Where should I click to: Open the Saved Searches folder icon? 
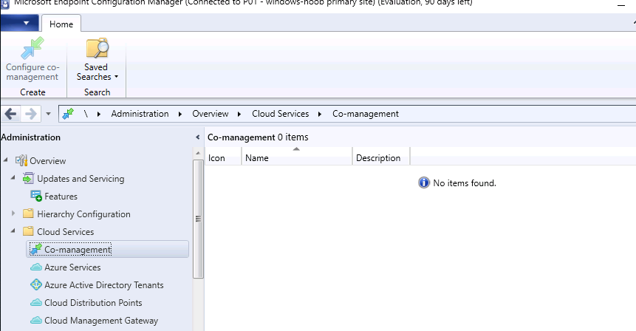tap(97, 48)
